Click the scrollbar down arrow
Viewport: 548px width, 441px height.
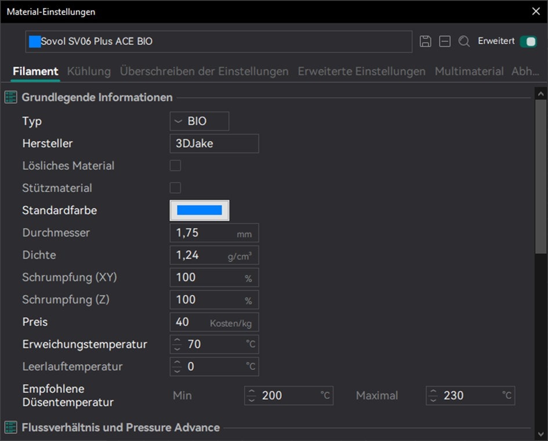pyautogui.click(x=540, y=433)
